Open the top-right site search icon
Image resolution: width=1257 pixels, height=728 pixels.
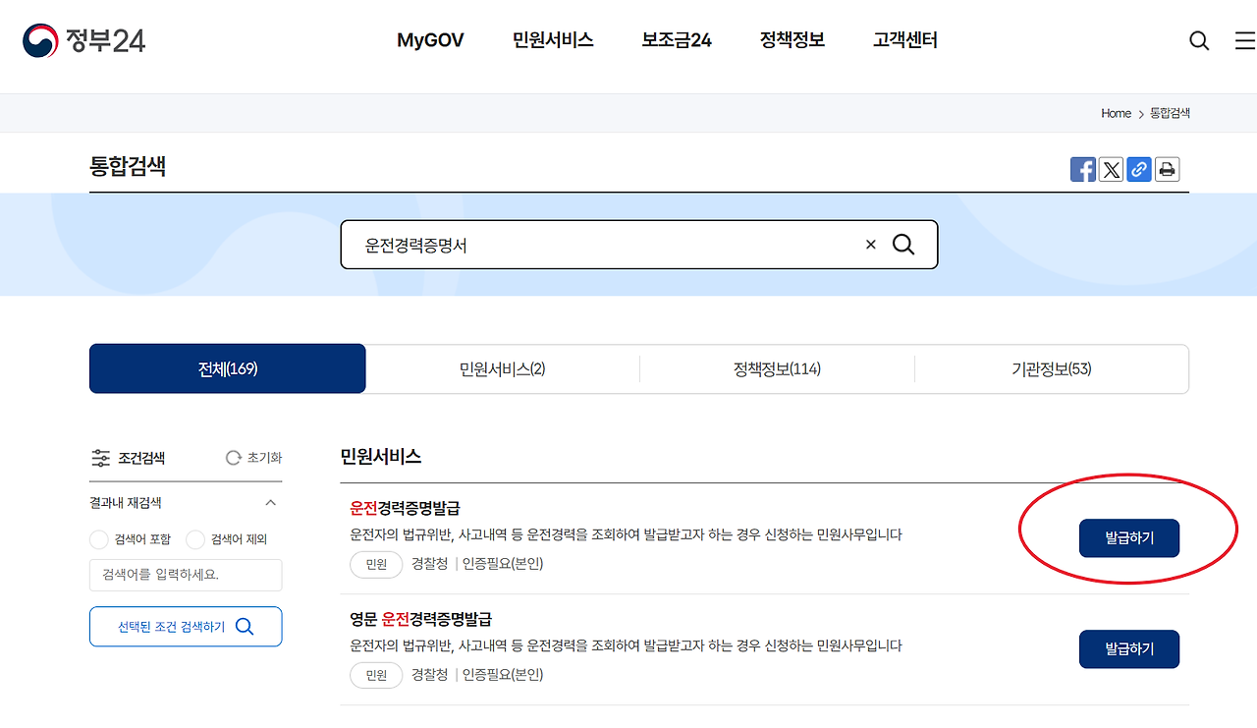click(x=1199, y=40)
